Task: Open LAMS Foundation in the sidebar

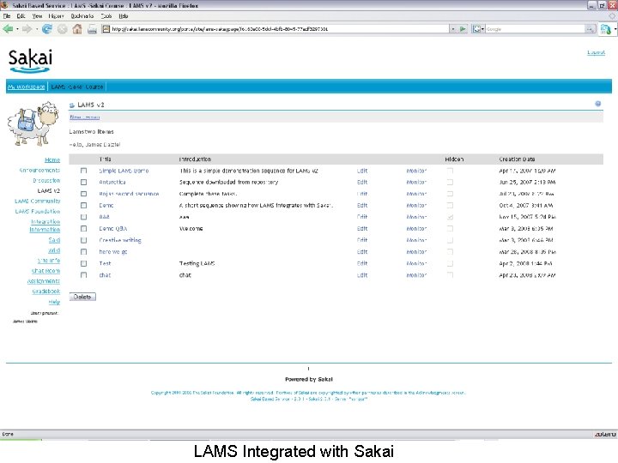Action: [38, 212]
